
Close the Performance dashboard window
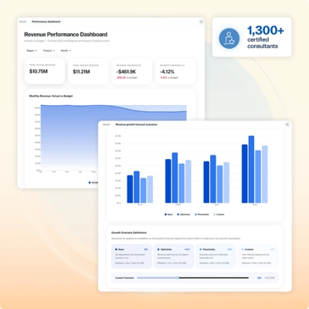pos(202,22)
